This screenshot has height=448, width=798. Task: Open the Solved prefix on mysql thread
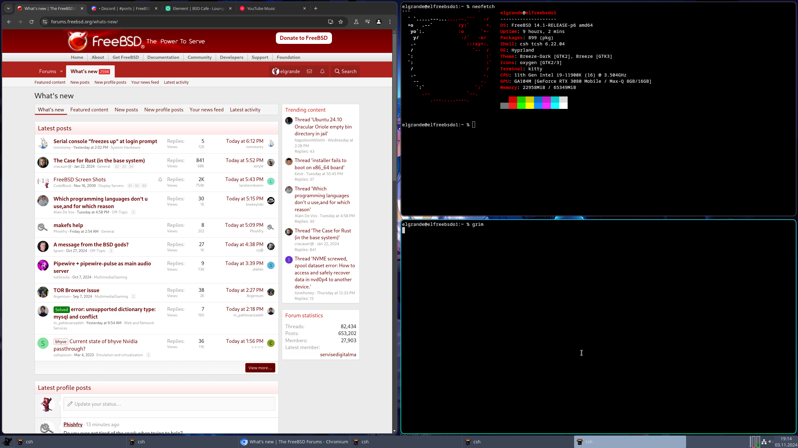61,310
